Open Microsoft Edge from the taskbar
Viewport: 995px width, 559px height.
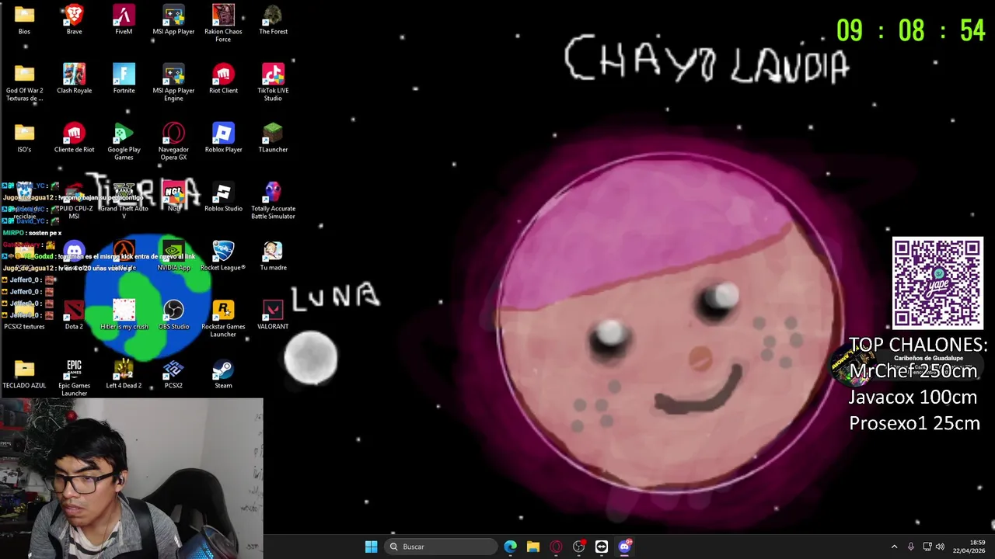tap(510, 547)
